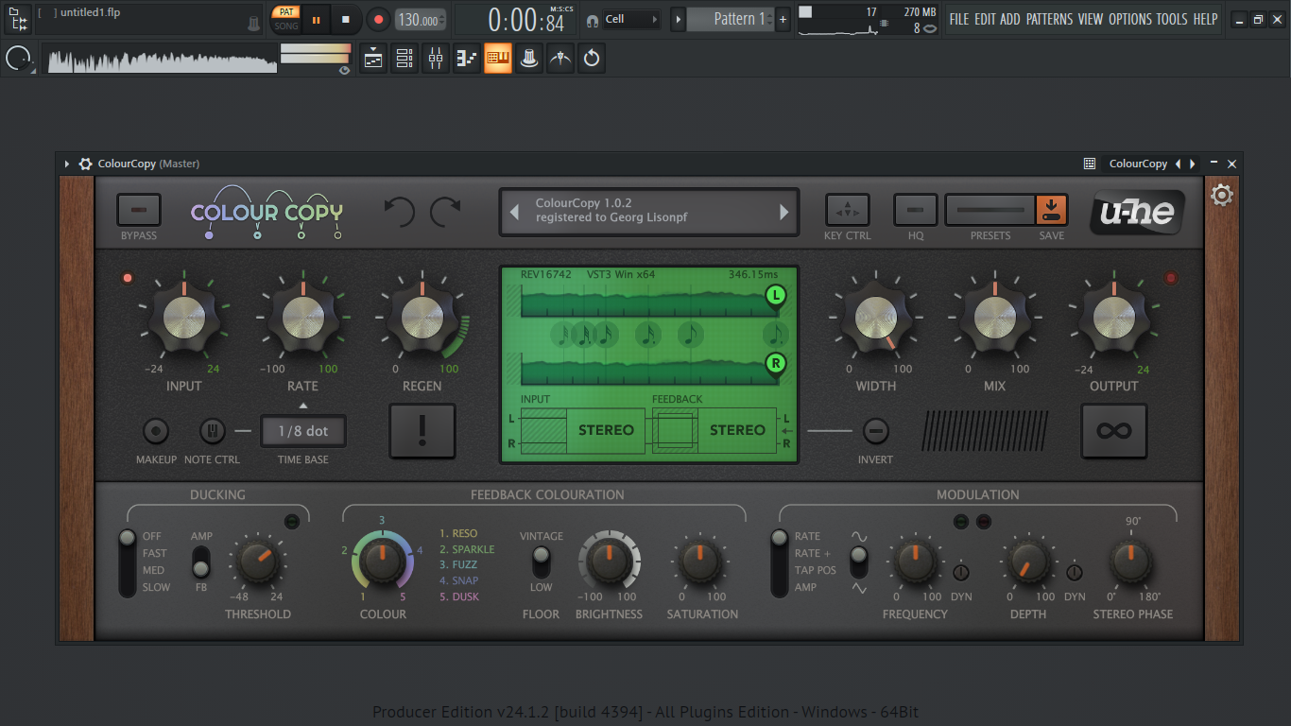Open the piano roll
Screen dimensions: 1291x726
[x=467, y=59]
